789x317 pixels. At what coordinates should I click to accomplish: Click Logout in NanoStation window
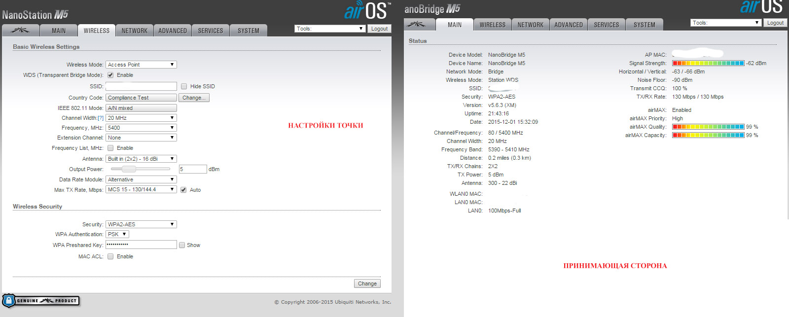click(x=379, y=29)
